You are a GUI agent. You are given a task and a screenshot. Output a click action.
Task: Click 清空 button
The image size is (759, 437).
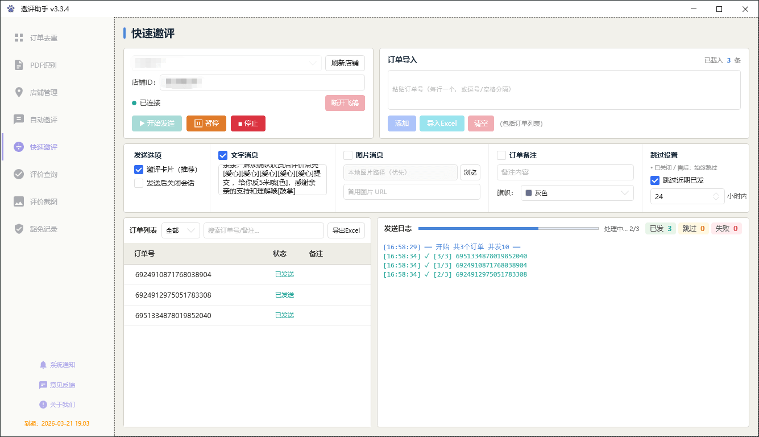click(481, 123)
